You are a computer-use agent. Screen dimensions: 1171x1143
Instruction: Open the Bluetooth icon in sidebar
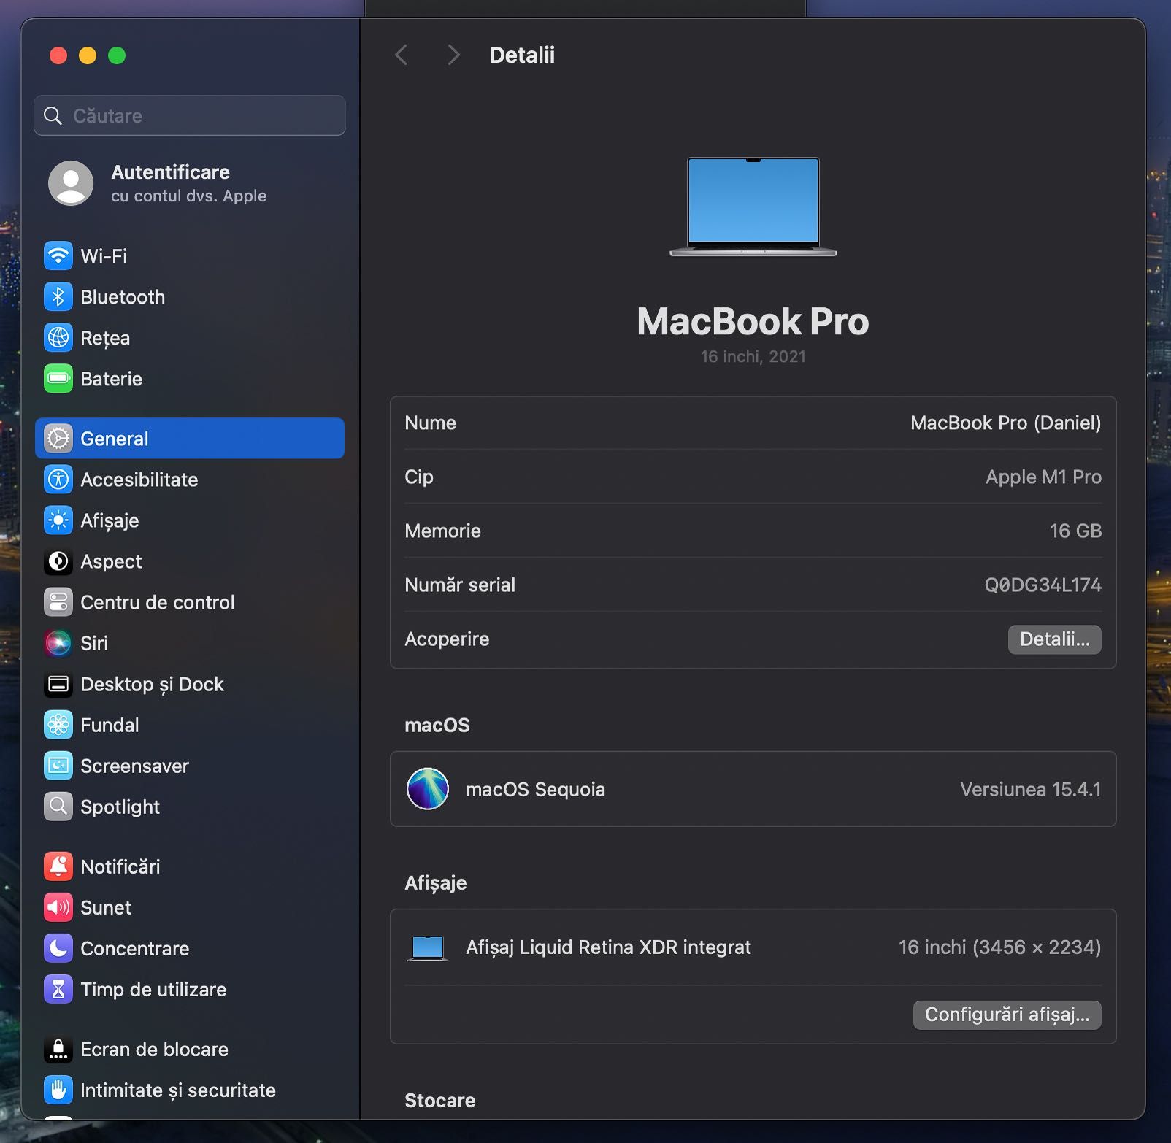58,297
